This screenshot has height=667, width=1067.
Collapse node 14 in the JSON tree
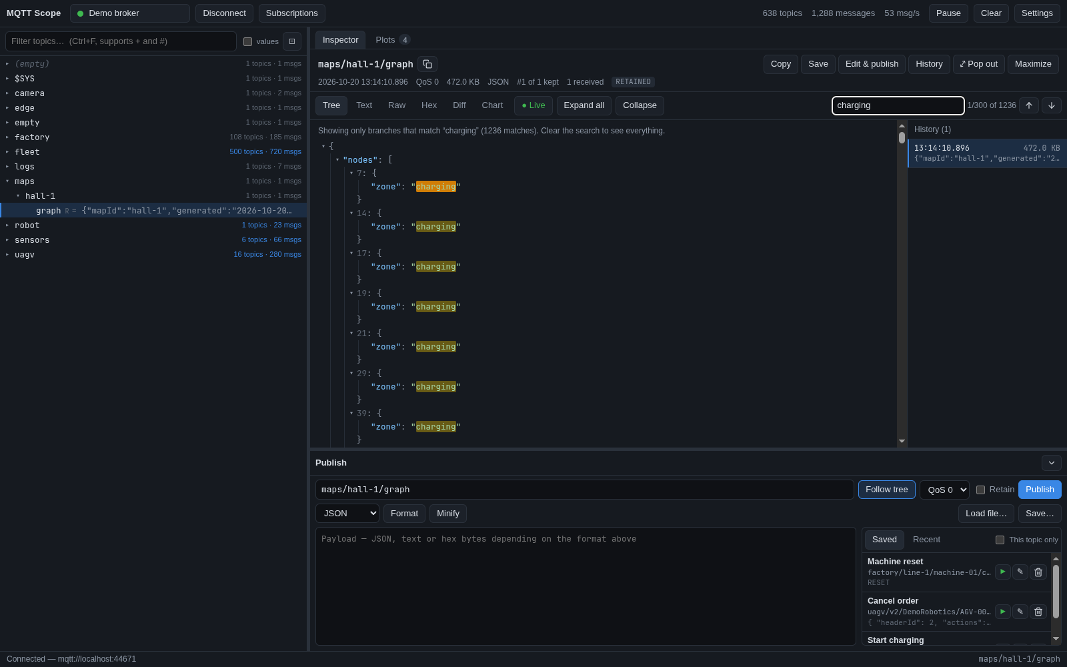point(351,213)
